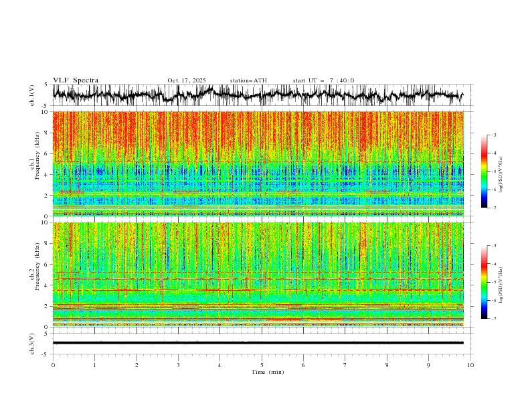
Task: Click the time axis tick label '10'
Action: point(470,365)
